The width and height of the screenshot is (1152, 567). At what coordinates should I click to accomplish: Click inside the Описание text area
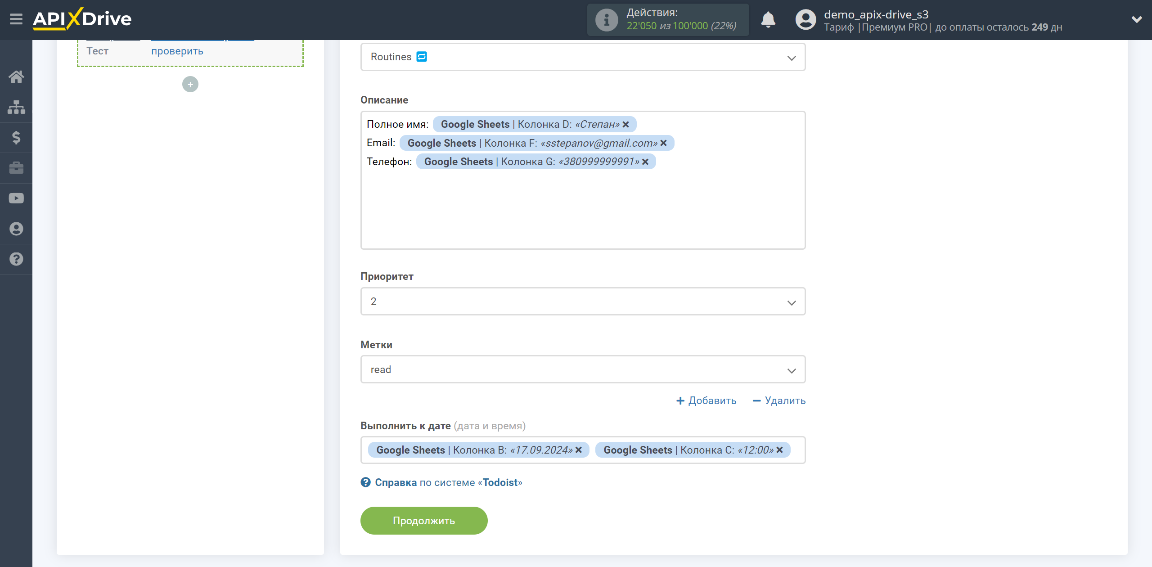pos(583,207)
